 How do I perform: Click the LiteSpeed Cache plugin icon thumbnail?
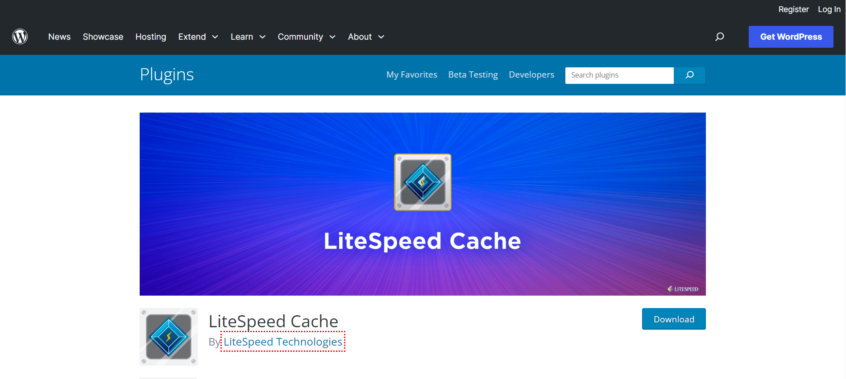(169, 337)
